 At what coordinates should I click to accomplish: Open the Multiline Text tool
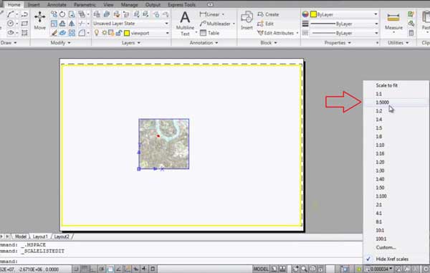[185, 24]
